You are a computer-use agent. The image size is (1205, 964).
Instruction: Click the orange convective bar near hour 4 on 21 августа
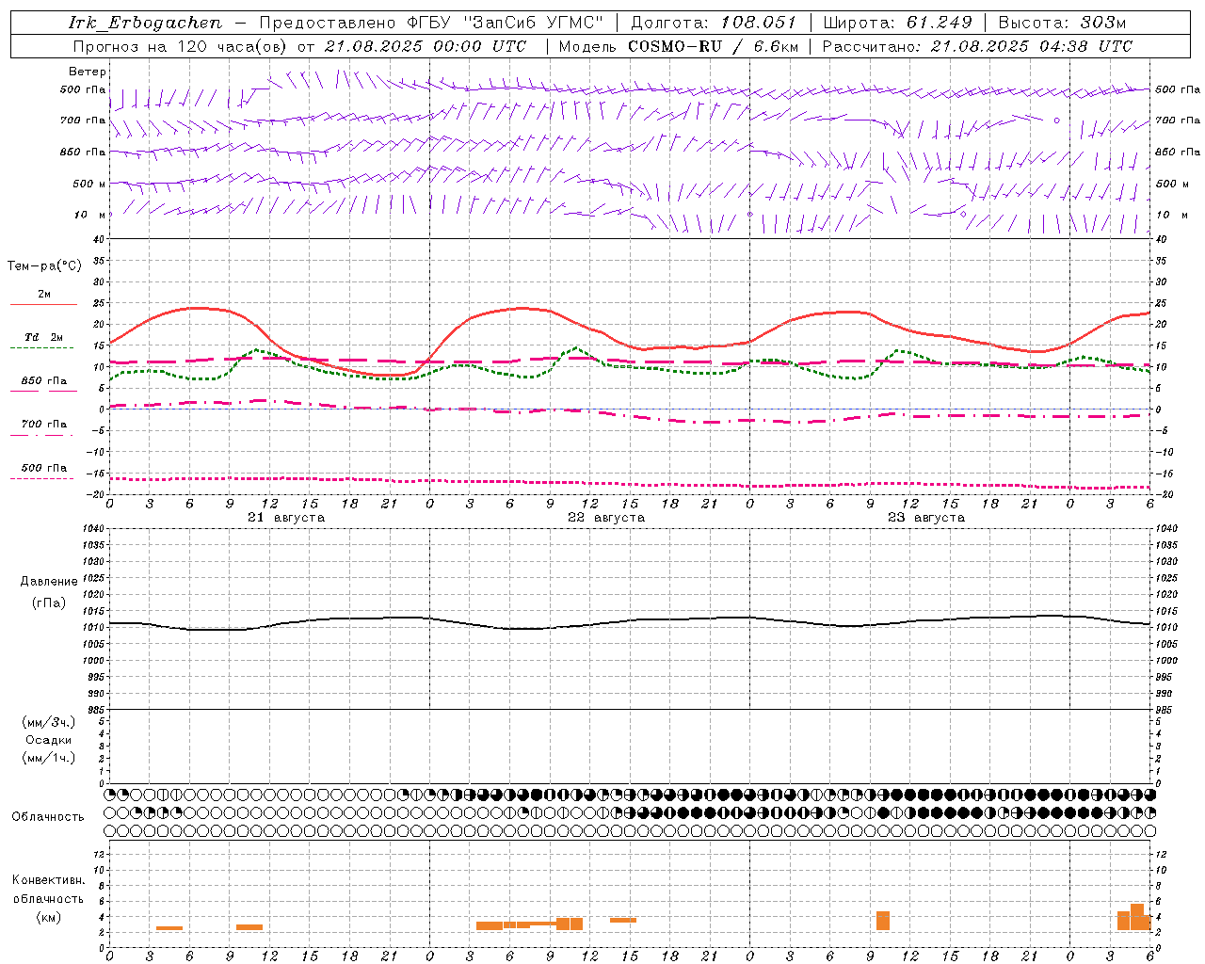coord(169,928)
